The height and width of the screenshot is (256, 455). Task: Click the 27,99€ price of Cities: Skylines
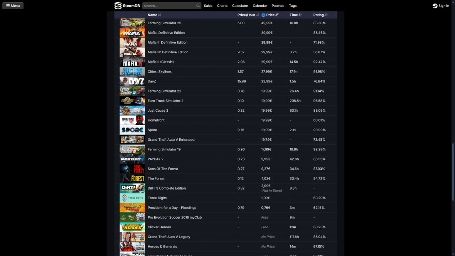coord(267,71)
